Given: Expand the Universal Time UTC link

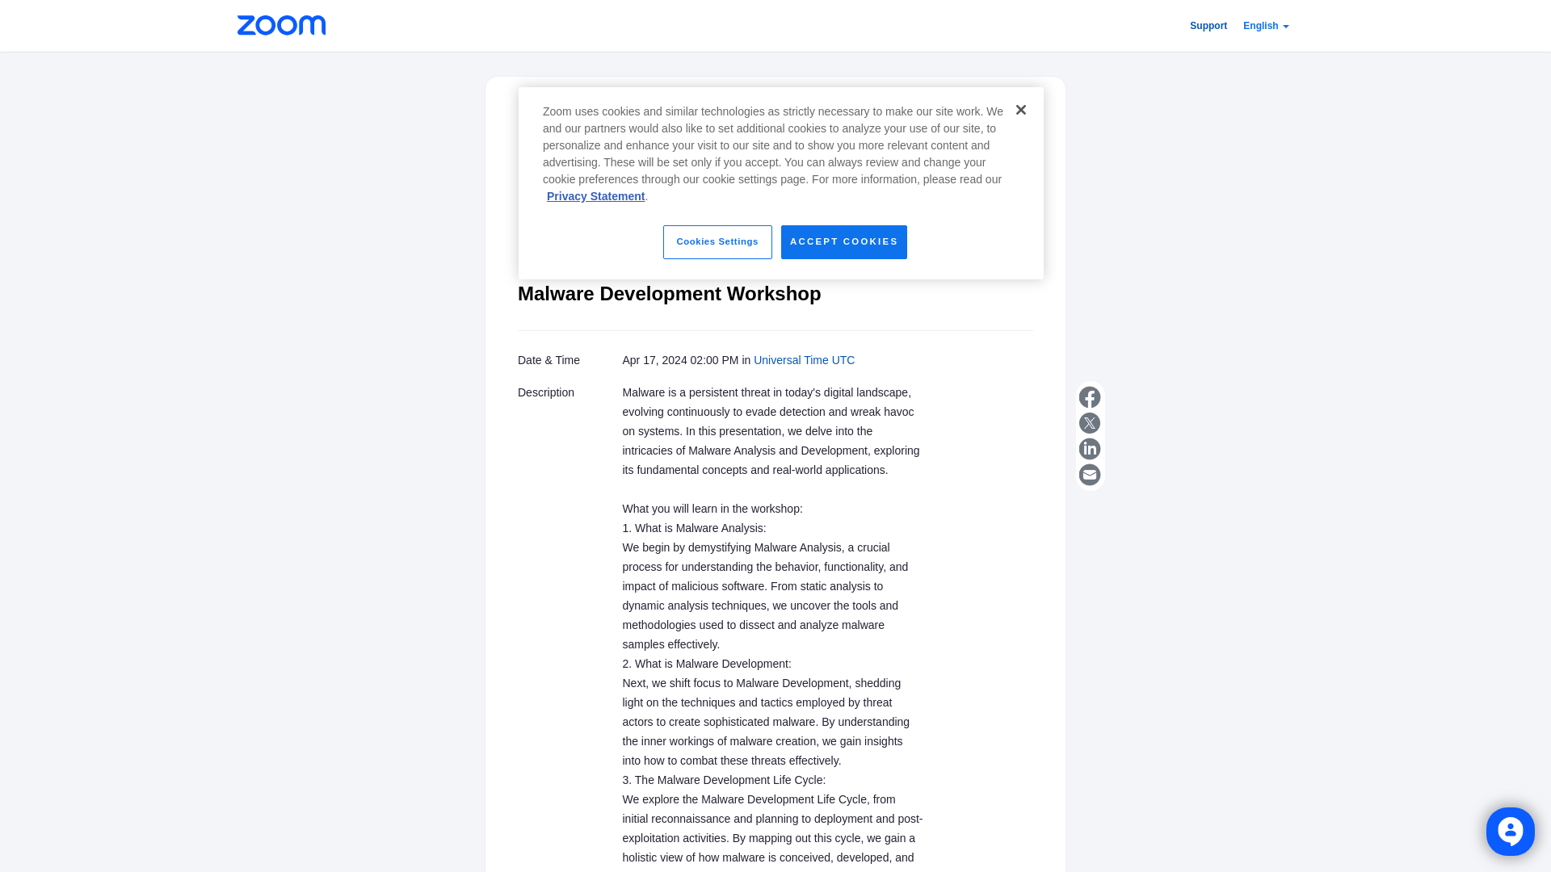Looking at the screenshot, I should pyautogui.click(x=803, y=360).
